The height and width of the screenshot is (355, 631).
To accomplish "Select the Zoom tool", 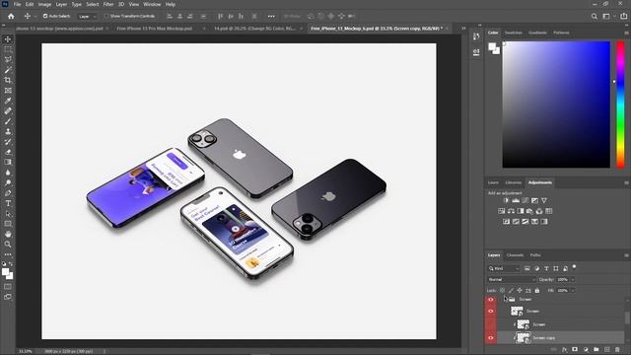I will coord(8,245).
